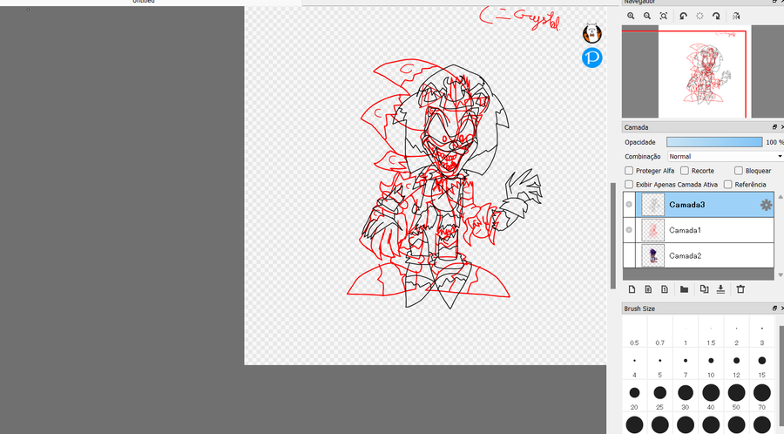Choose brush size 2
This screenshot has height=434, width=784.
(x=736, y=332)
